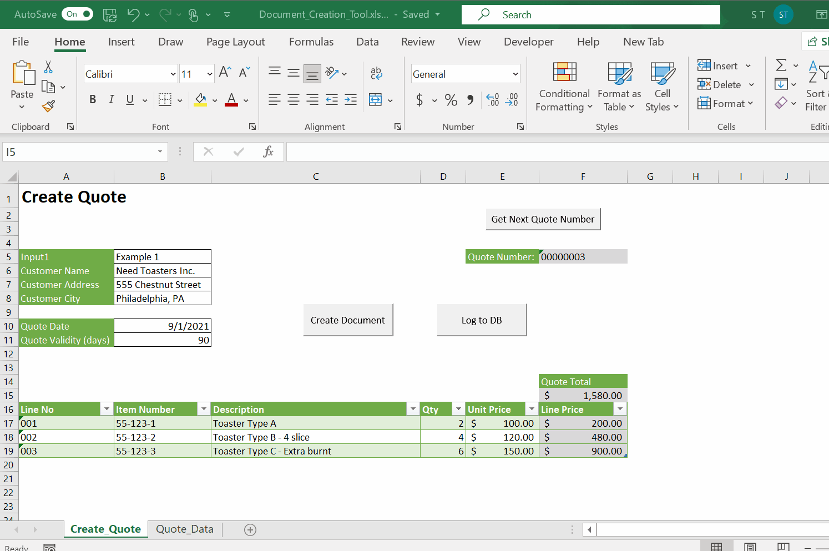Open the filter dropdown on Description column

click(413, 409)
